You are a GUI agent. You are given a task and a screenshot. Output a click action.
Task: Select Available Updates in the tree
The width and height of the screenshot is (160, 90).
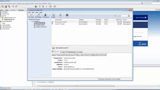tap(40, 25)
